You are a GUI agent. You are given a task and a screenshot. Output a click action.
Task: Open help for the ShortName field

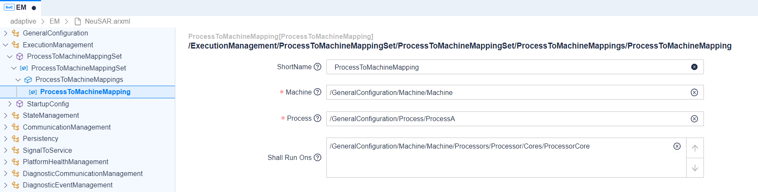pyautogui.click(x=317, y=67)
